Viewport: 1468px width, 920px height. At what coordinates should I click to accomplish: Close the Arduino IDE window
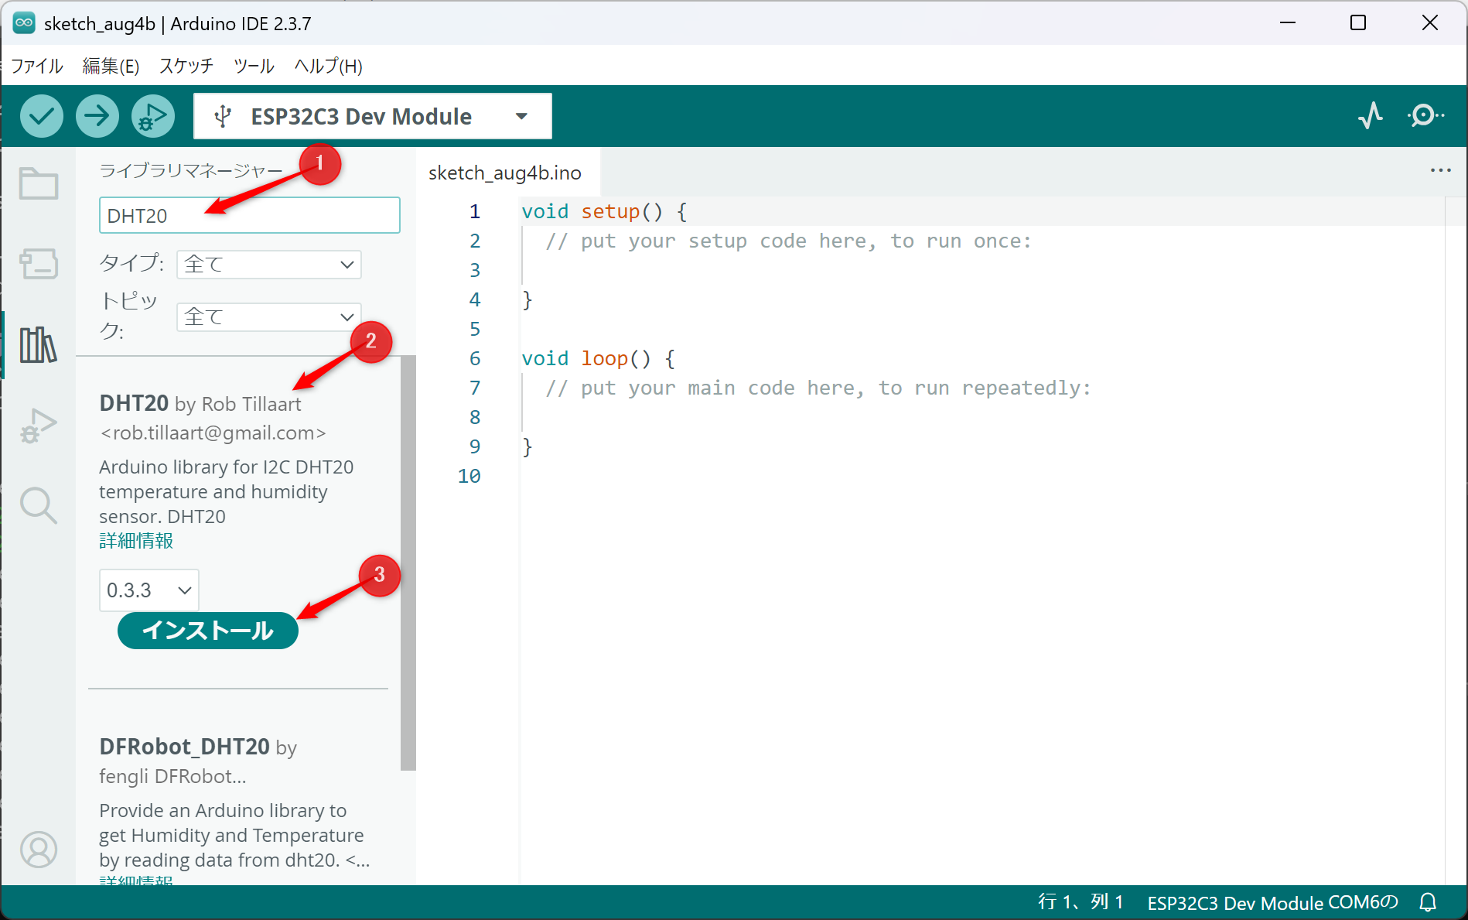(1429, 23)
